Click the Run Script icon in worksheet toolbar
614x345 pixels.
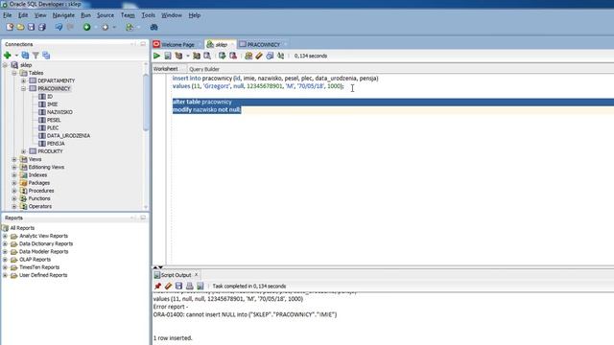click(168, 56)
